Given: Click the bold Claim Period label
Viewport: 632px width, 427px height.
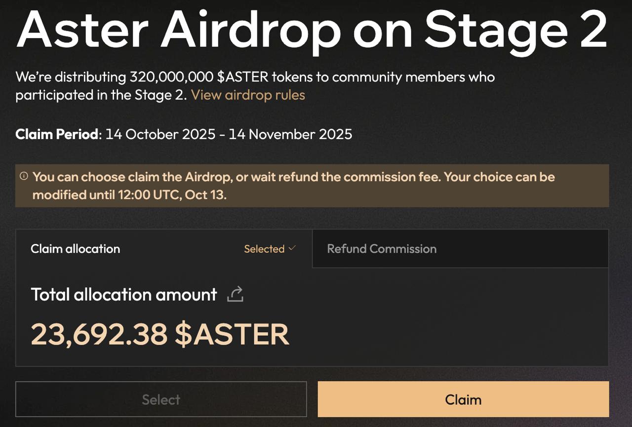Looking at the screenshot, I should [57, 134].
